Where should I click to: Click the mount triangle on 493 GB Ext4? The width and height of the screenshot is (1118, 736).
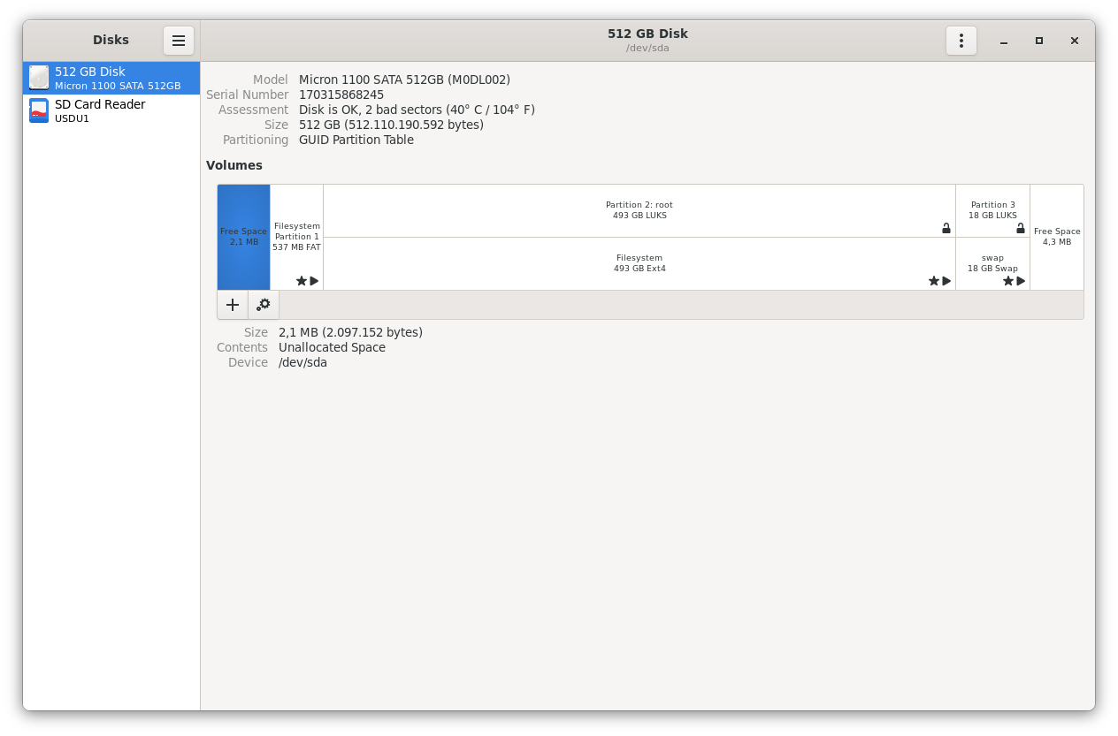946,281
